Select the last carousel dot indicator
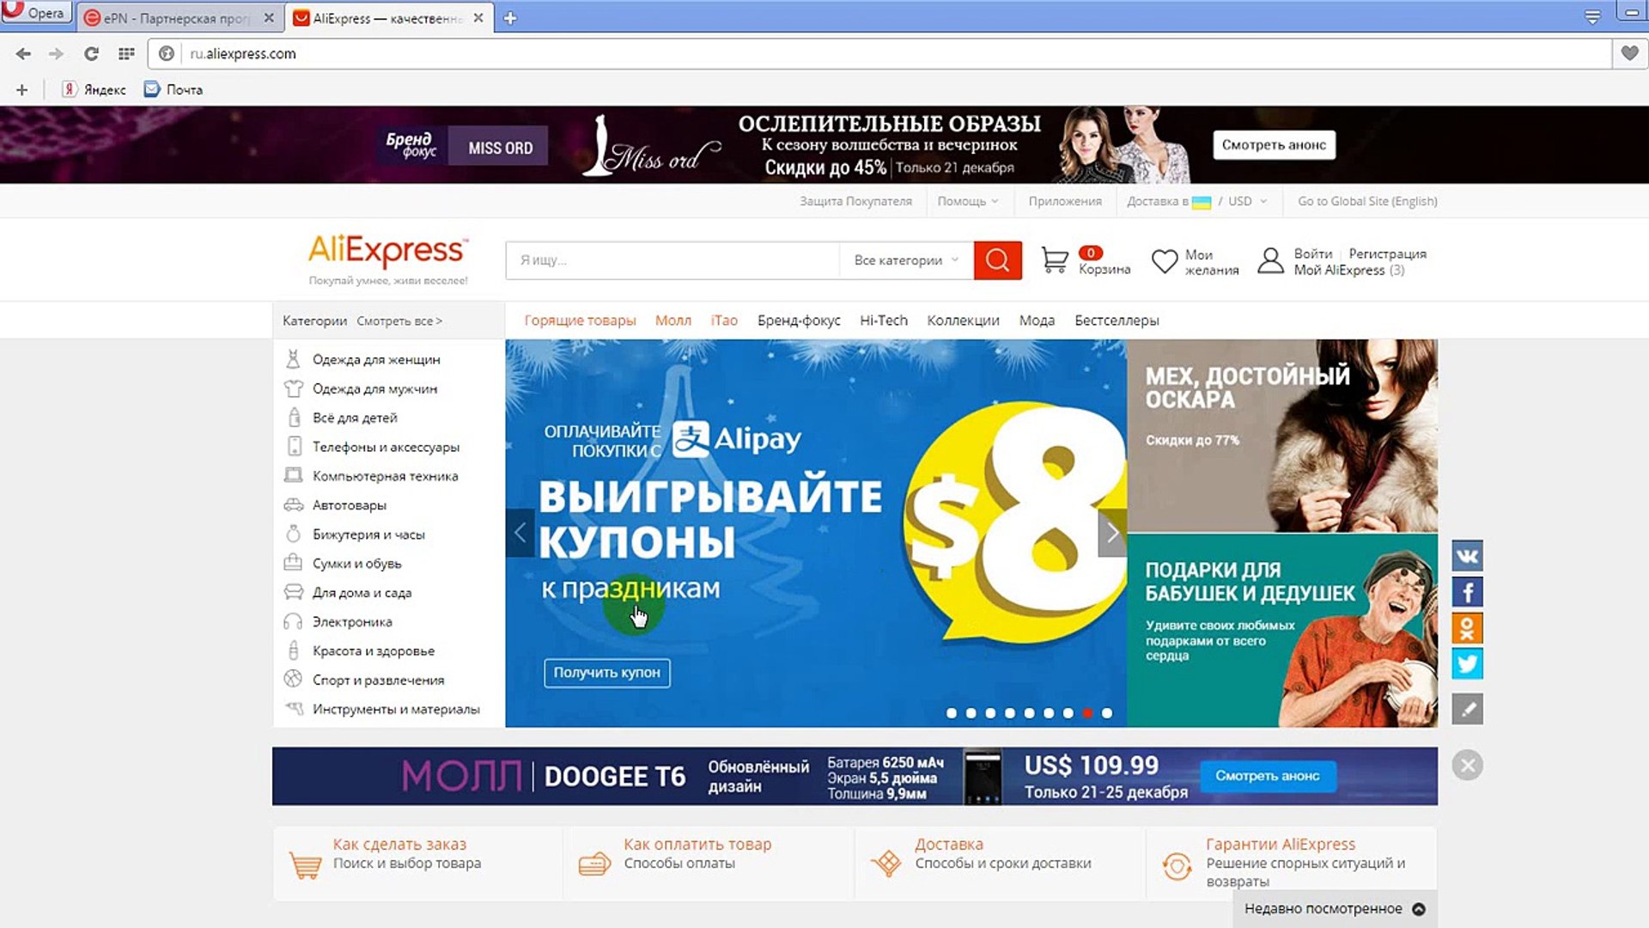The image size is (1649, 928). (1107, 713)
